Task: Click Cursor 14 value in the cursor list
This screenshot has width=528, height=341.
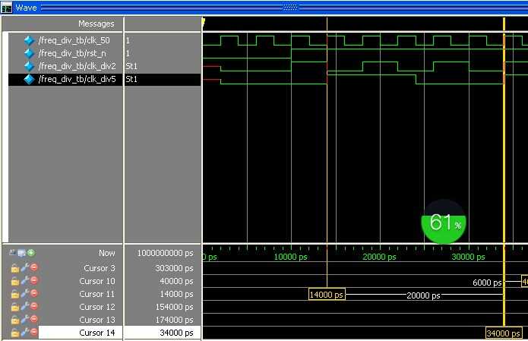Action: point(177,333)
